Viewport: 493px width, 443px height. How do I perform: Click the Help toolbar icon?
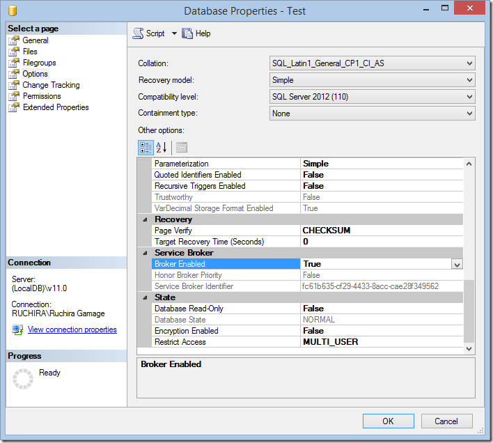pyautogui.click(x=187, y=33)
